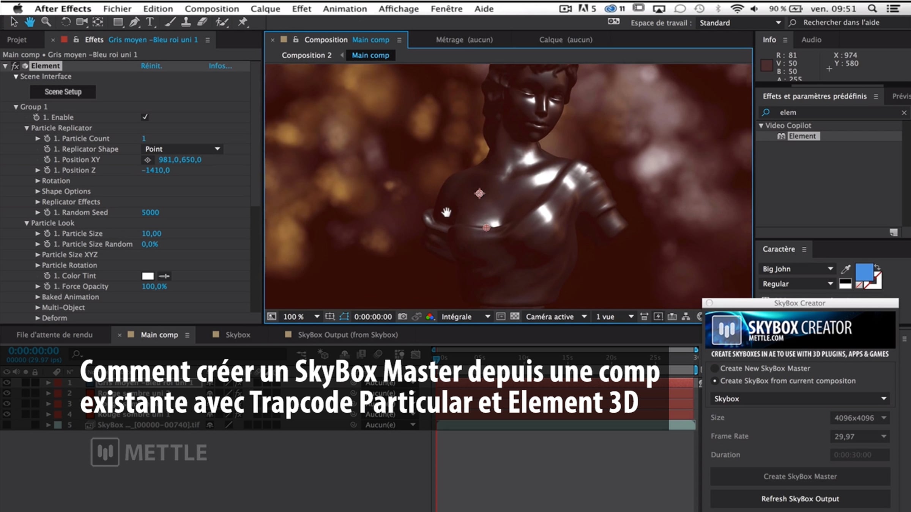Select the Roto Brush tool
Screen dimensions: 911x512
click(x=222, y=22)
